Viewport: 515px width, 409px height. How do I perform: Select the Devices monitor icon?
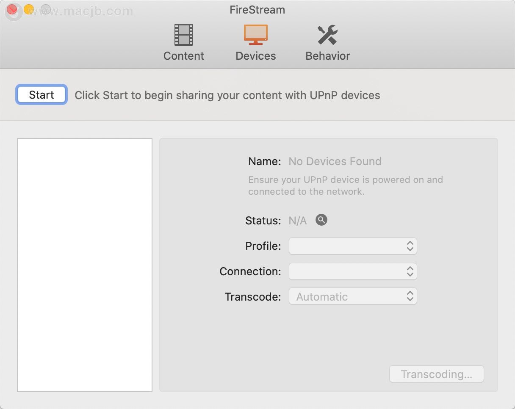pyautogui.click(x=256, y=35)
